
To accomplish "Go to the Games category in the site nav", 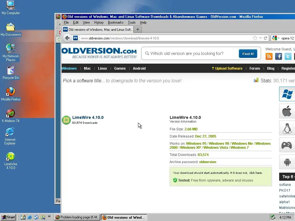I will (x=120, y=68).
